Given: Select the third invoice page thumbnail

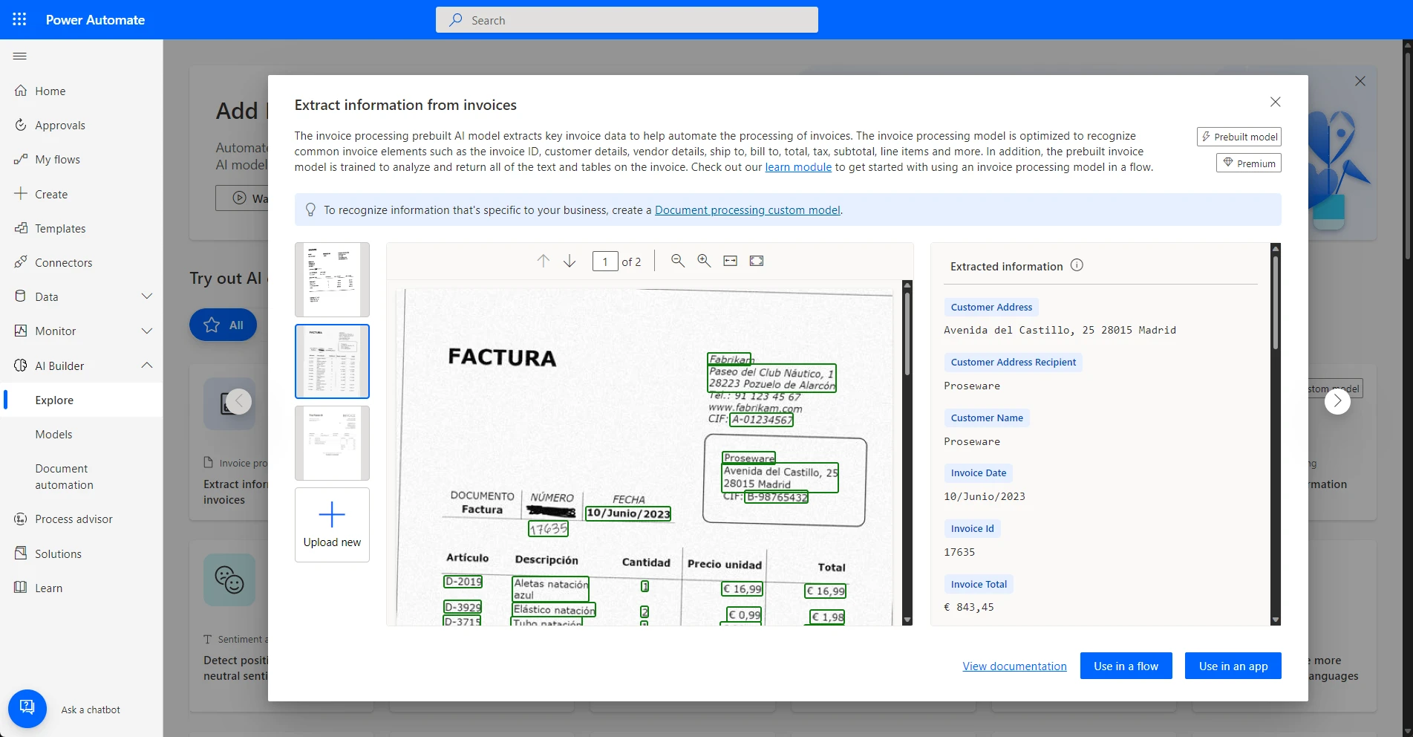Looking at the screenshot, I should [x=332, y=443].
